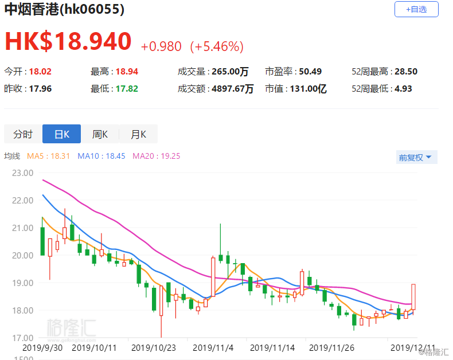Click 市值 market cap 131.00亿
The height and width of the screenshot is (360, 453).
pyautogui.click(x=308, y=89)
